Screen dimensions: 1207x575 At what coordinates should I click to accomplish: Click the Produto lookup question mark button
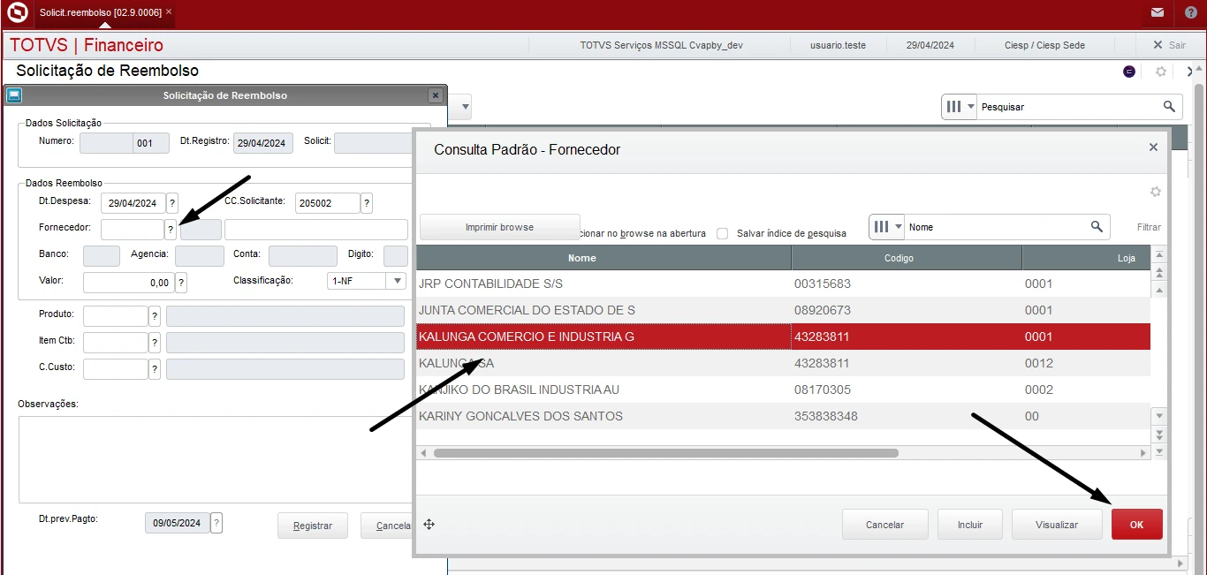(155, 316)
